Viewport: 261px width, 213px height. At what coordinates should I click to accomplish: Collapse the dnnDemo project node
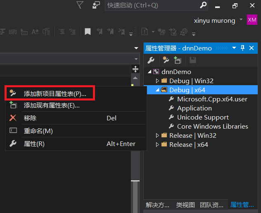149,72
